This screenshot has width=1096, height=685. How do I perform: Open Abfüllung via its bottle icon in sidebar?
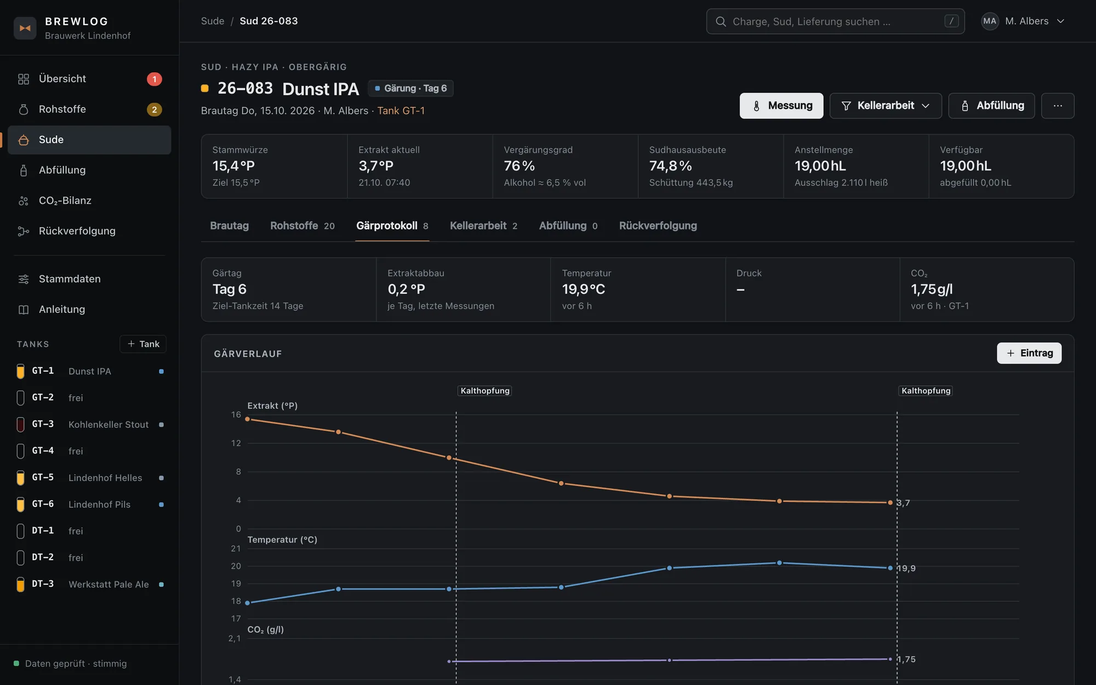tap(24, 170)
